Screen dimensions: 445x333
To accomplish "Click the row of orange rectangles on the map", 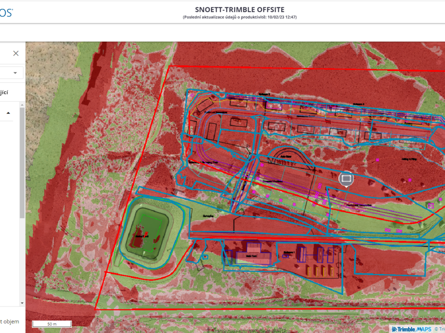I will (x=320, y=271).
